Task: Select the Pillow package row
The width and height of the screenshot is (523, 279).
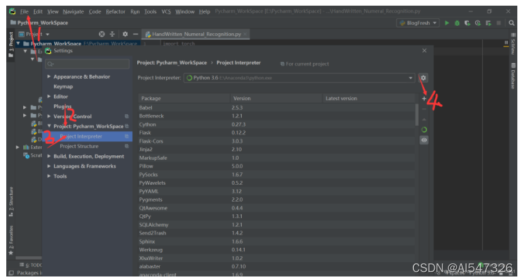Action: tap(276, 166)
